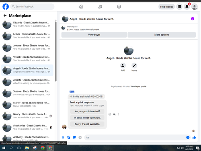Open the Windows Start button
Viewport: 201px width, 151px height.
4,148
